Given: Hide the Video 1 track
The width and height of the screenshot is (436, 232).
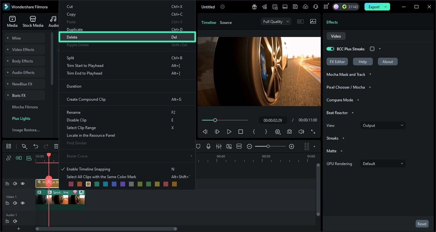Looking at the screenshot, I should point(23,203).
